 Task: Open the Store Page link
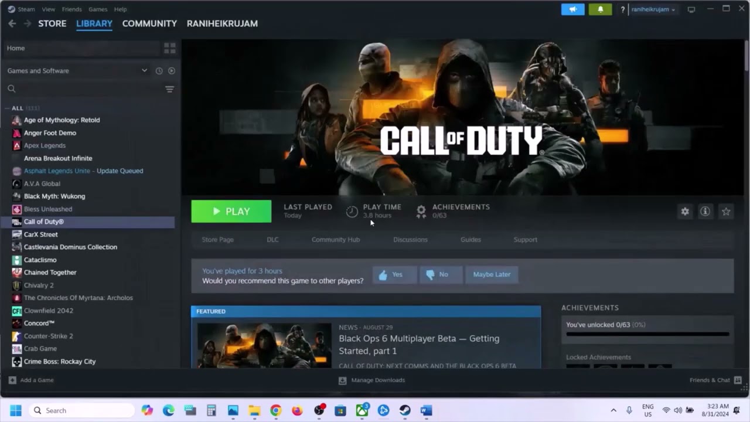217,240
